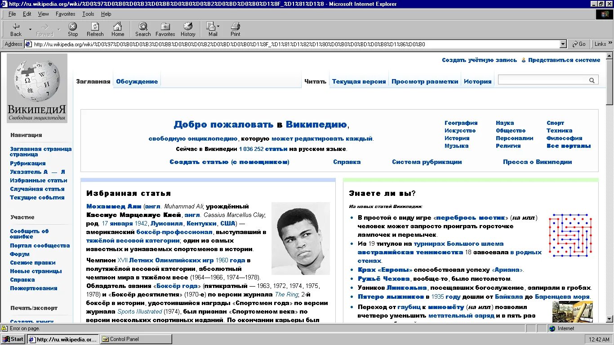Click the перебрось мостик link
Image resolution: width=614 pixels, height=345 pixels.
point(471,217)
